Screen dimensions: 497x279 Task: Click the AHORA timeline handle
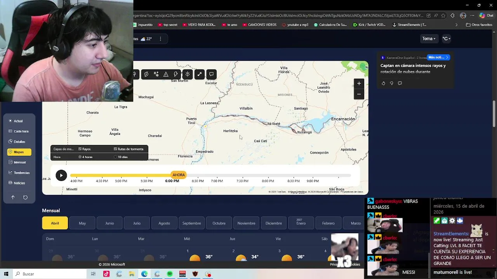[179, 175]
